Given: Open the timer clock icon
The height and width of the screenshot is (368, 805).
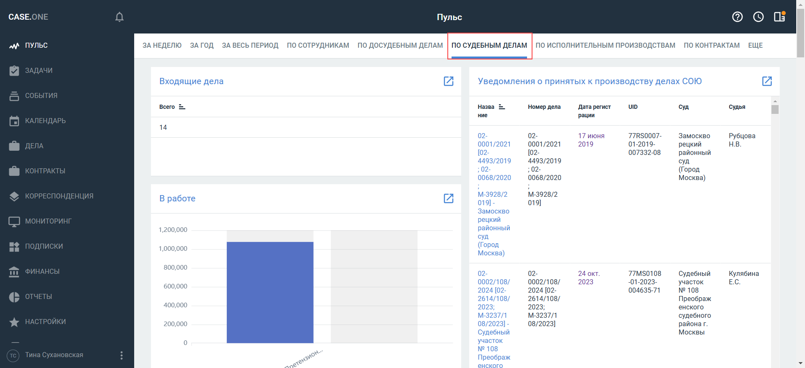Looking at the screenshot, I should [x=758, y=17].
